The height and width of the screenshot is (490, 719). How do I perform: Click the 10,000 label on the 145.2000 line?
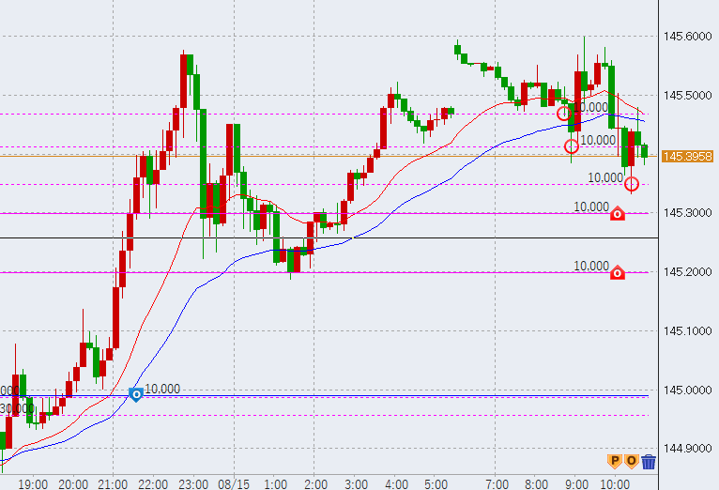pos(591,267)
